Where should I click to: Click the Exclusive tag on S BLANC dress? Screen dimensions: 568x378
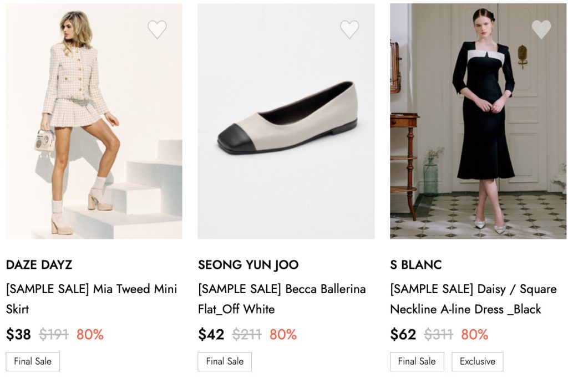pyautogui.click(x=477, y=361)
